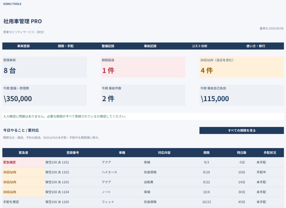Click the 9/3 deadline cell
Screen dimensions: 286x208
pyautogui.click(x=206, y=162)
